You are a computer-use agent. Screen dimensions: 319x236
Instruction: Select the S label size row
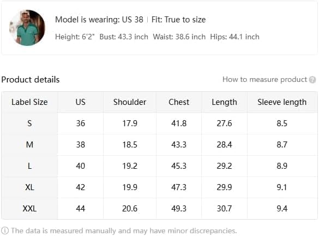[159, 123]
